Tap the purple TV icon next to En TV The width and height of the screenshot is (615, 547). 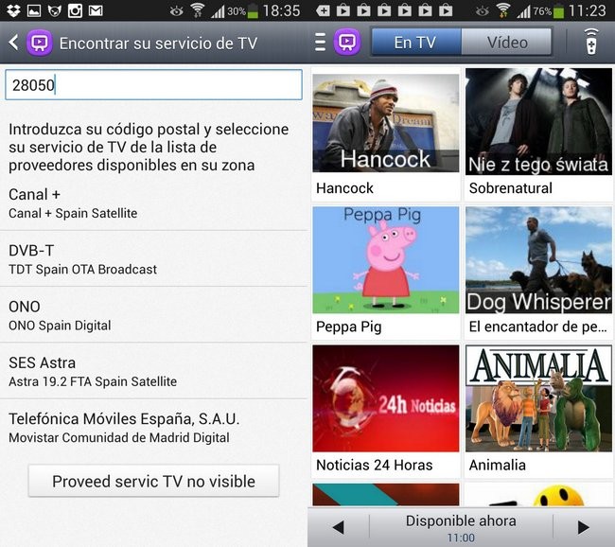pos(346,42)
